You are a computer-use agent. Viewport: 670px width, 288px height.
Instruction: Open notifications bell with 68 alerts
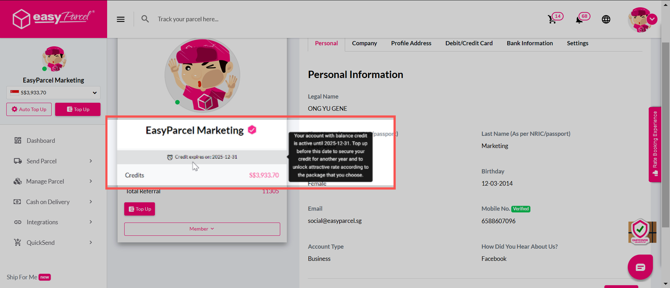tap(582, 18)
